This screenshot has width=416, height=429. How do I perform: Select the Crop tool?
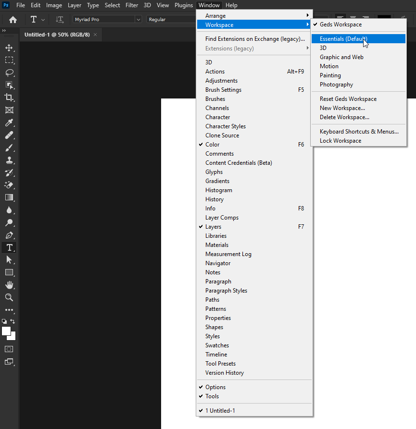click(9, 98)
